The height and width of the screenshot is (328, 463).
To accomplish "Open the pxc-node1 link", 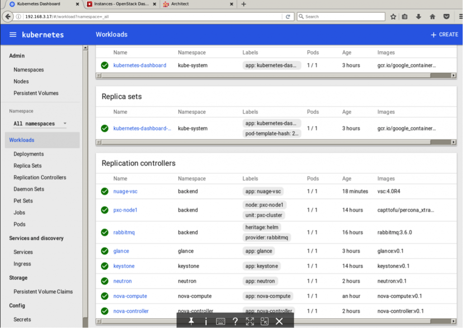I will tap(125, 210).
